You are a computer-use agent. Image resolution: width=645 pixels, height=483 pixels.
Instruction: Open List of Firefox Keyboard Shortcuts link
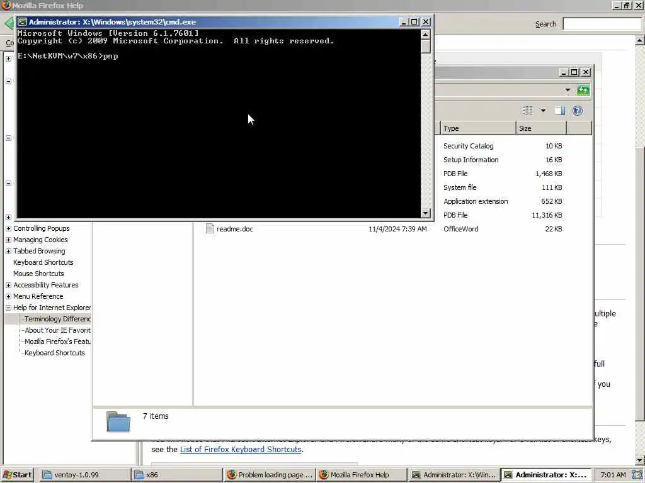(x=241, y=449)
